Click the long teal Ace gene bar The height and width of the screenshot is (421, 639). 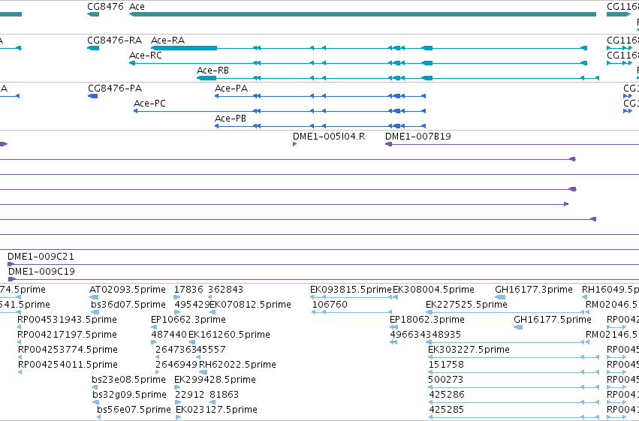(x=363, y=14)
